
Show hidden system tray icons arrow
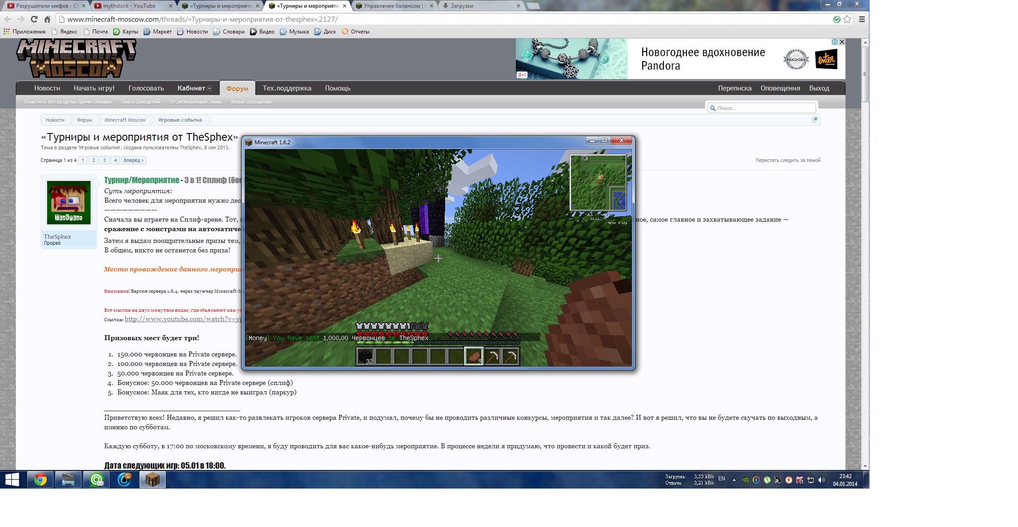pyautogui.click(x=734, y=480)
